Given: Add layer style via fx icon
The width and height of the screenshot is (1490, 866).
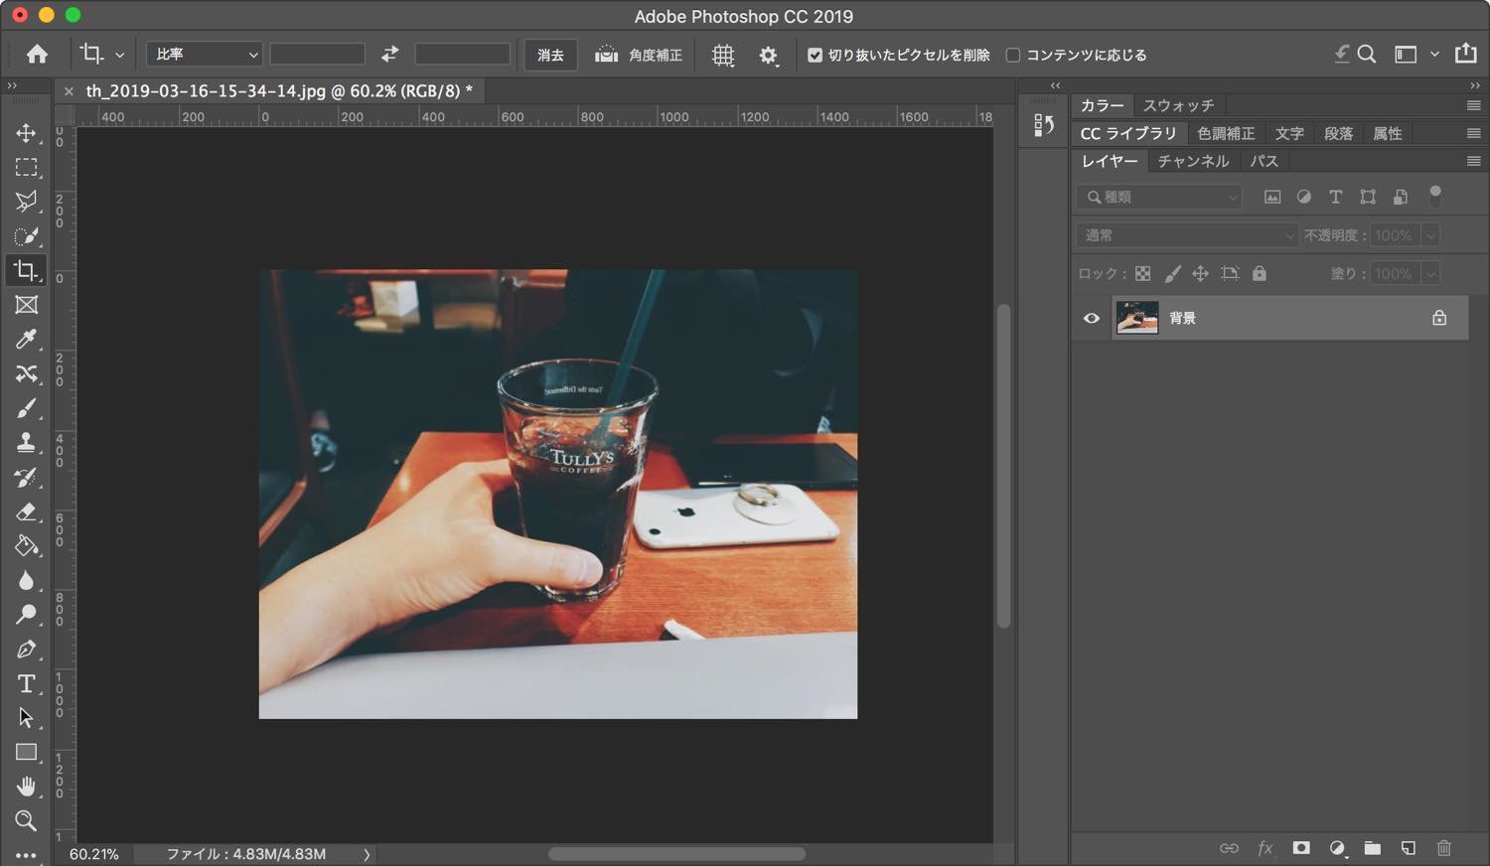Looking at the screenshot, I should coord(1266,848).
